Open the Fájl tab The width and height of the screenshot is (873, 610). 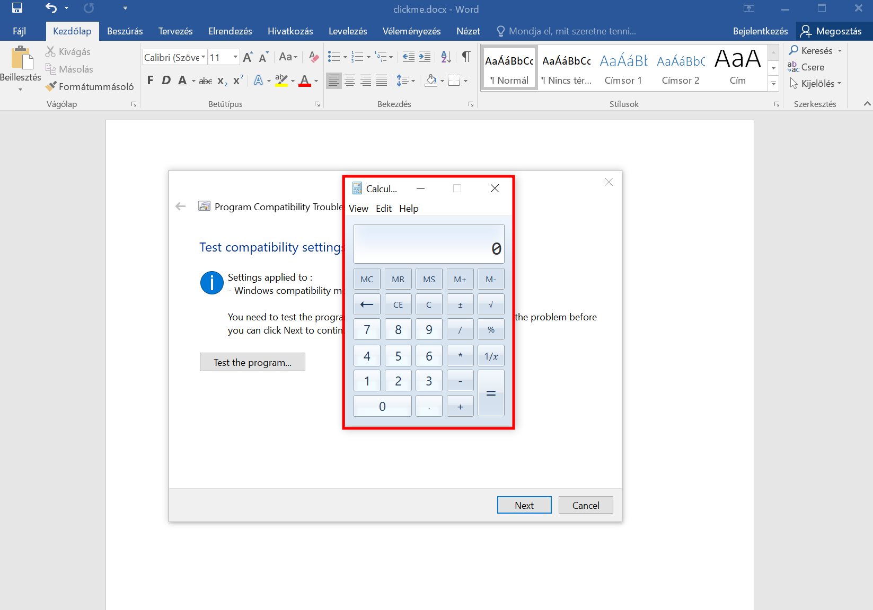click(19, 31)
